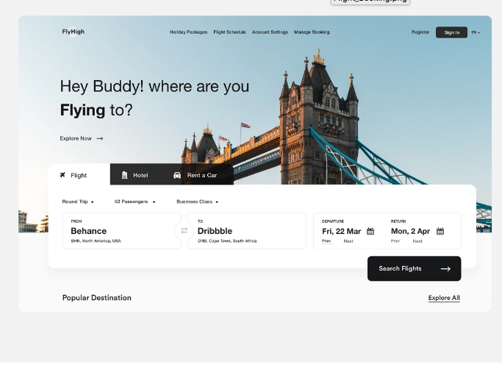Click the arrow beside Explore Now
Viewport: 502px width, 386px height.
coord(100,138)
